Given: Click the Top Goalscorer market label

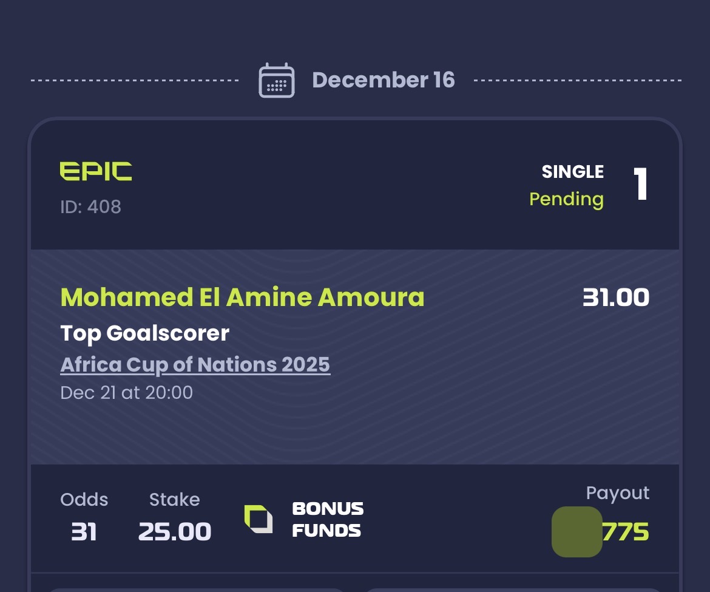Looking at the screenshot, I should coord(144,333).
